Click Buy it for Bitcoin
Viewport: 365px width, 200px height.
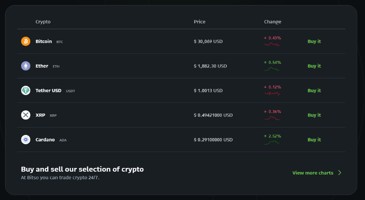(x=314, y=41)
